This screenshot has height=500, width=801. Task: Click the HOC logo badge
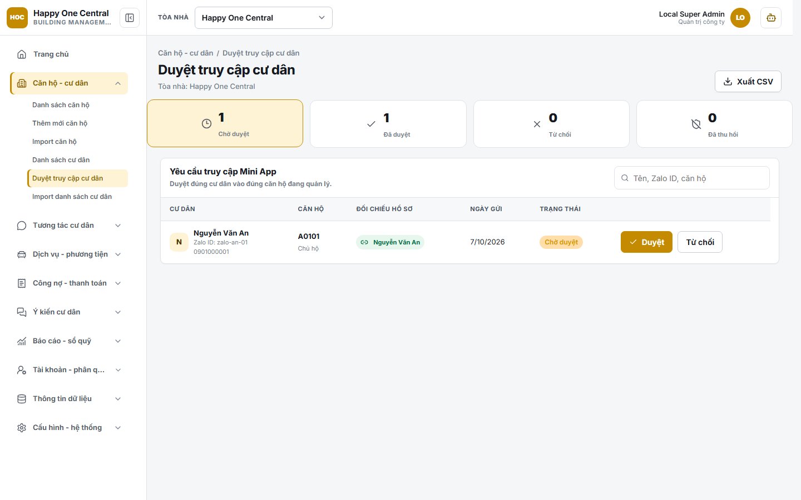17,18
